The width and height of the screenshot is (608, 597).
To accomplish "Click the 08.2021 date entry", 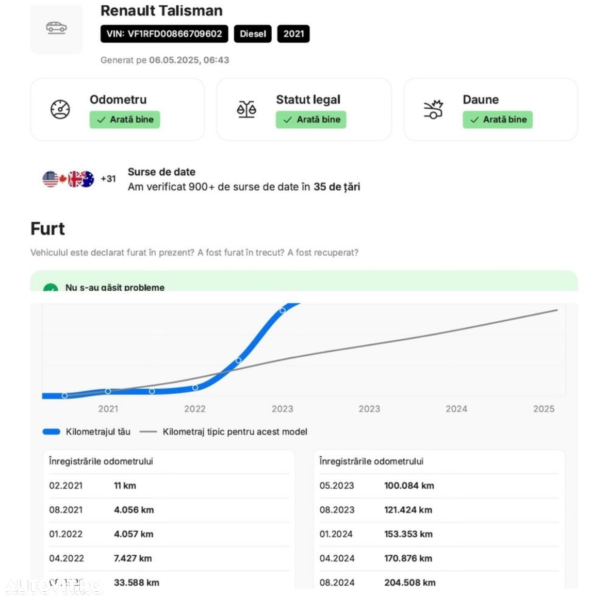I will tap(66, 510).
